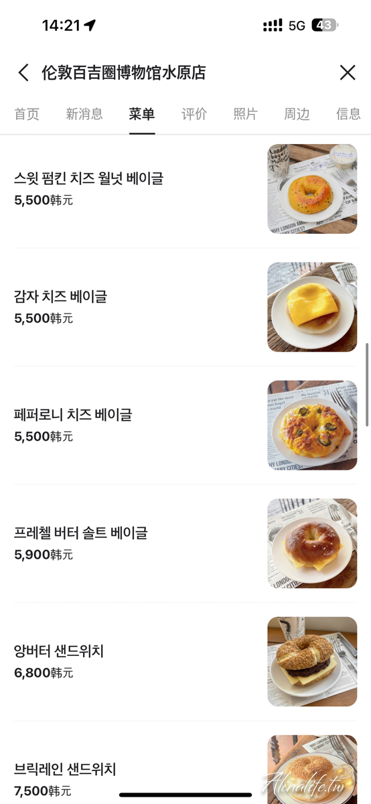Open the 페퍼로니 치즈 베이글 image

[312, 425]
